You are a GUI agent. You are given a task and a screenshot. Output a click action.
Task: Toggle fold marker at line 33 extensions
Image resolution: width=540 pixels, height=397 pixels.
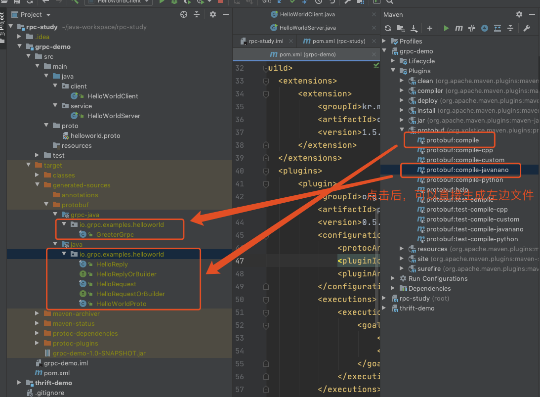[x=266, y=81]
